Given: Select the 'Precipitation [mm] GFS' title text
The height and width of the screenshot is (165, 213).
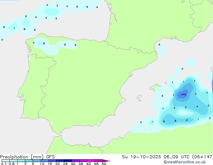Looking at the screenshot, I should [x=27, y=157].
